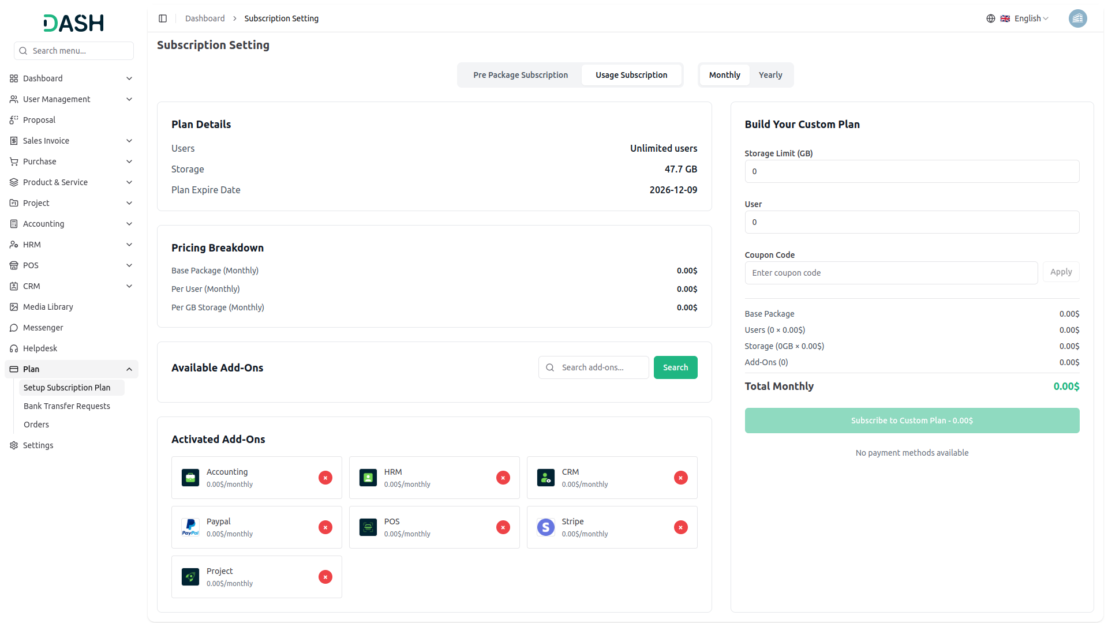Switch to Pre Package Subscription
Image resolution: width=1108 pixels, height=623 pixels.
(x=521, y=75)
